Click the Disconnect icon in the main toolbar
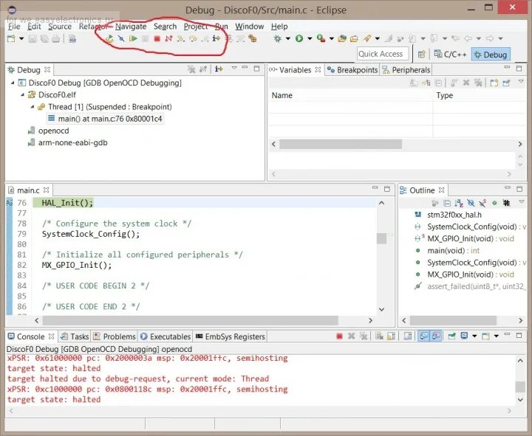The width and height of the screenshot is (532, 436). 168,38
